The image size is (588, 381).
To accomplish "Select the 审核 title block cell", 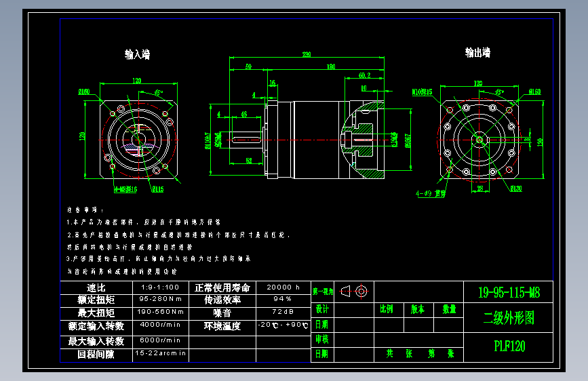I will pos(322,339).
